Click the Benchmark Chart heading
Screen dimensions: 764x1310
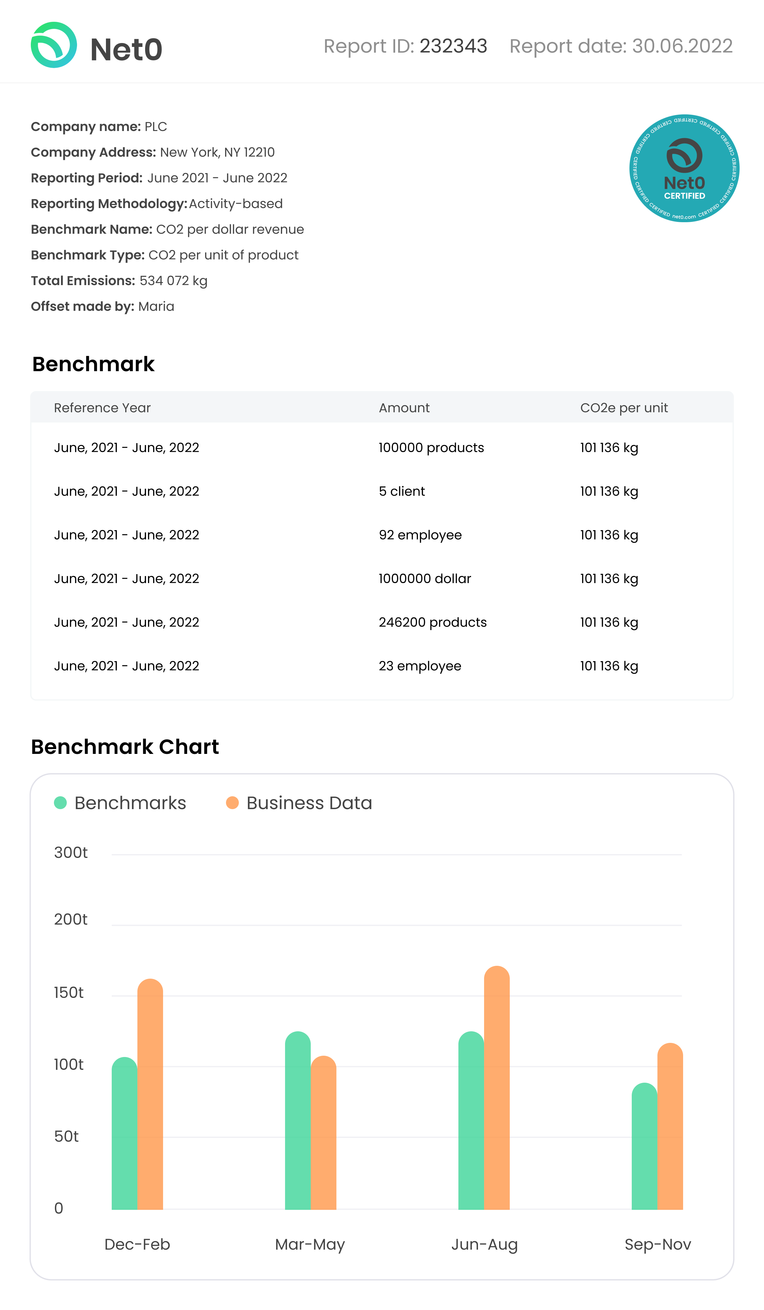pos(125,747)
